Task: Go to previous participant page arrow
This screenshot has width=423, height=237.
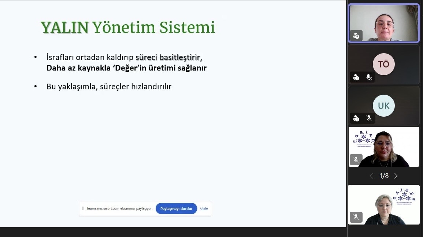Action: (371, 176)
